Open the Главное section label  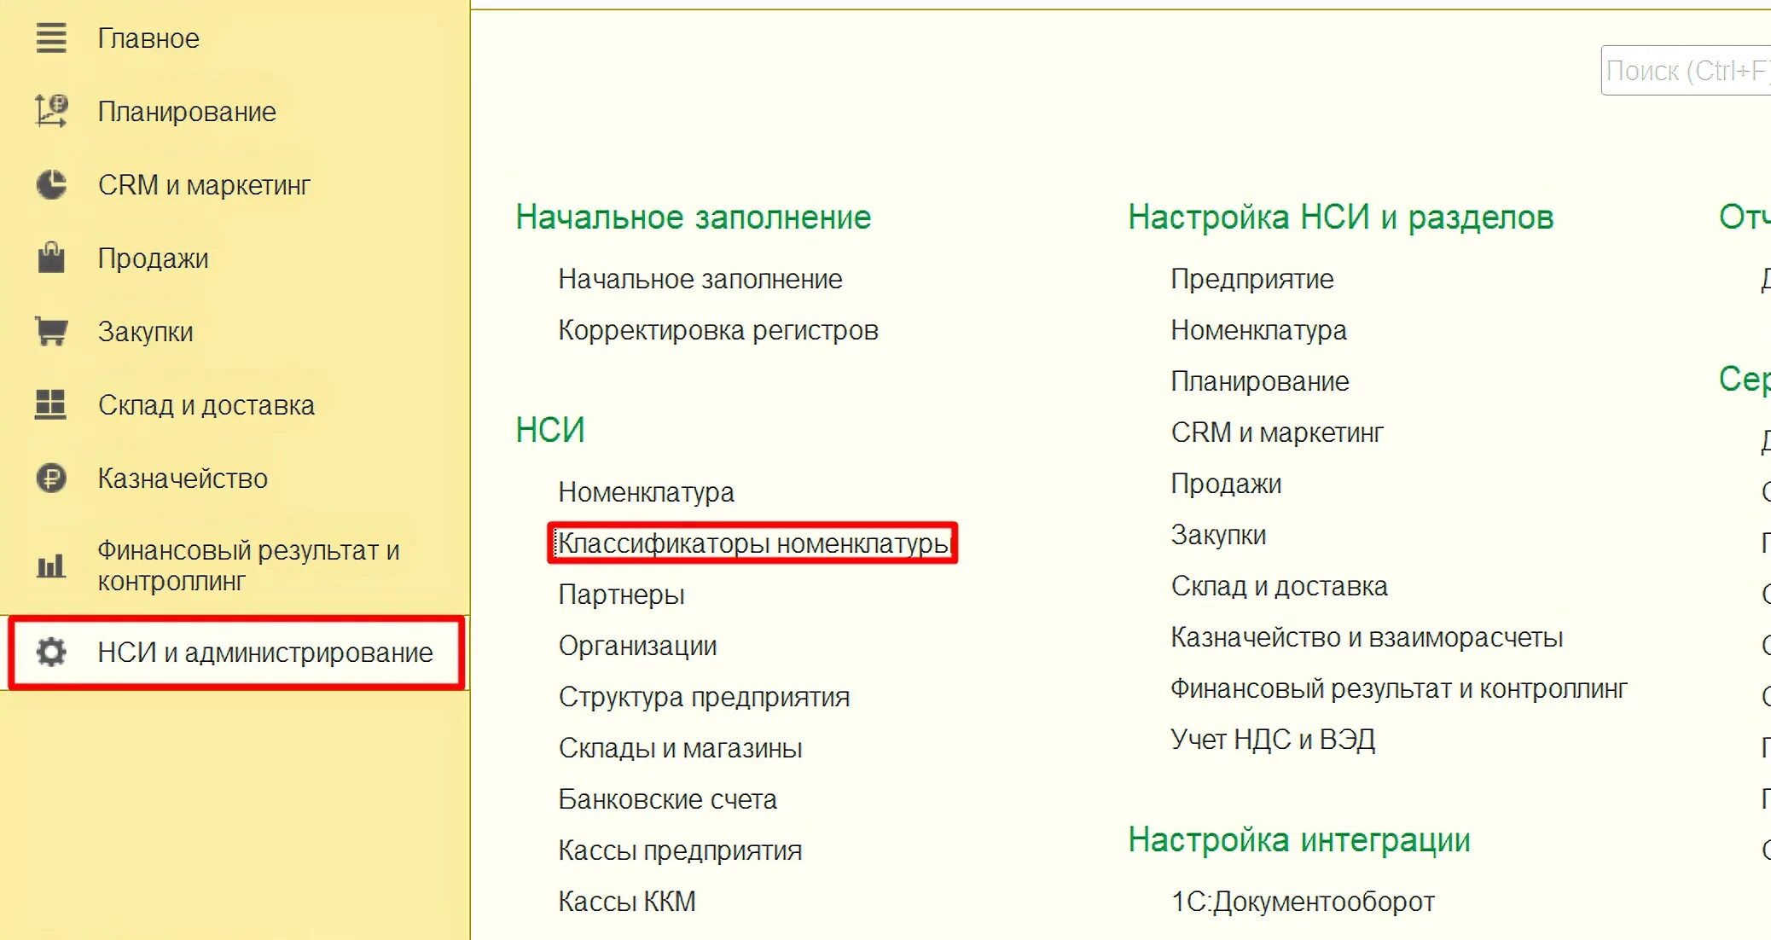pos(148,38)
